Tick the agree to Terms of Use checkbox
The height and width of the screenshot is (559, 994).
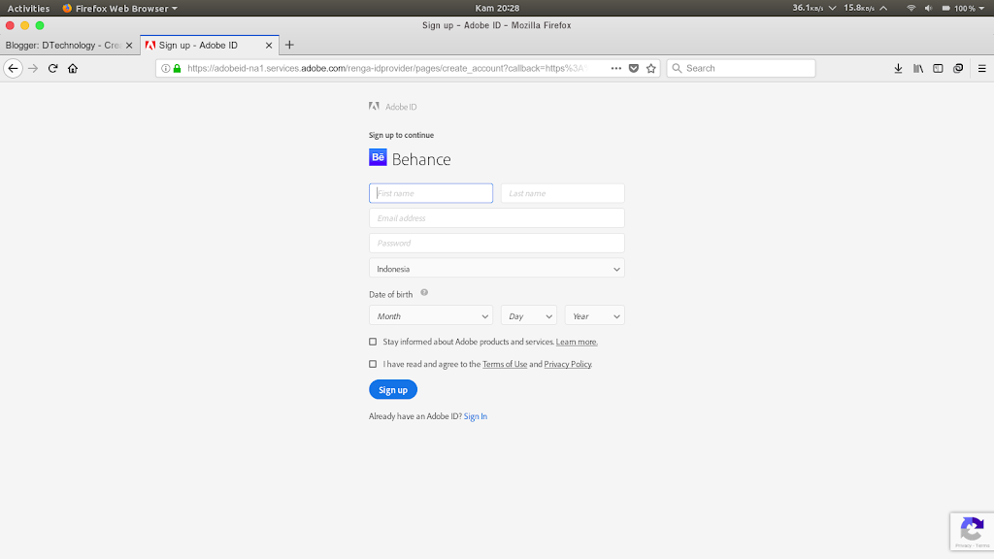pos(373,364)
